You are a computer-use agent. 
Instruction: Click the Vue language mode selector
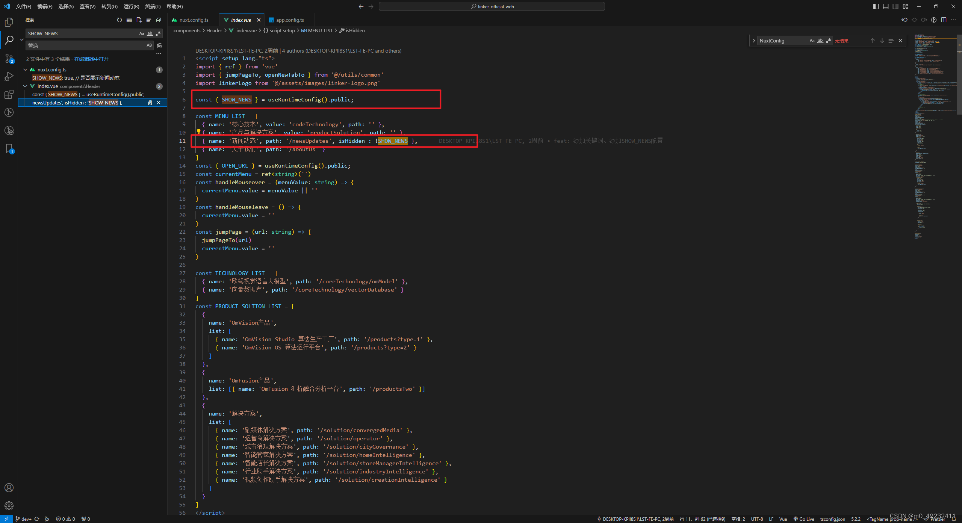[783, 519]
